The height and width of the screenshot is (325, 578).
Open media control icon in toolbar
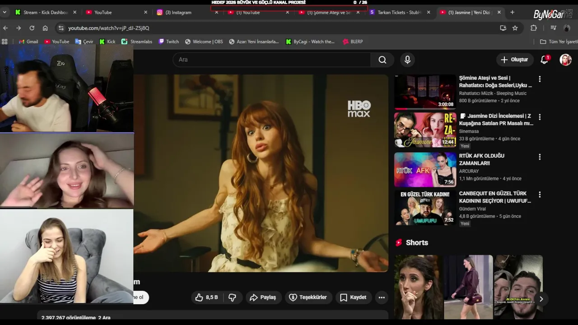[553, 28]
